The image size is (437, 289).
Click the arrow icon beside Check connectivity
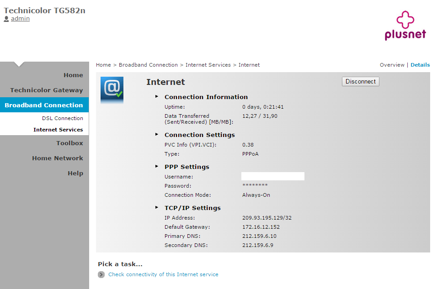[x=101, y=275]
